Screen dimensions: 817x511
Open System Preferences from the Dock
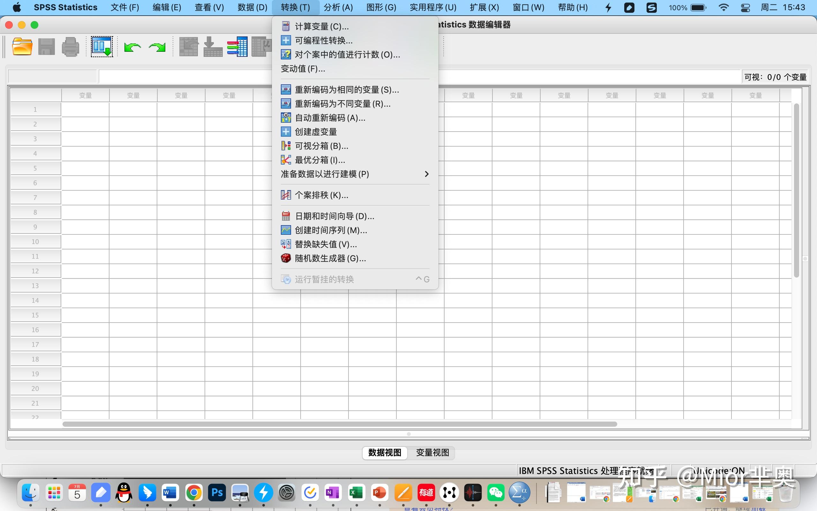(287, 493)
